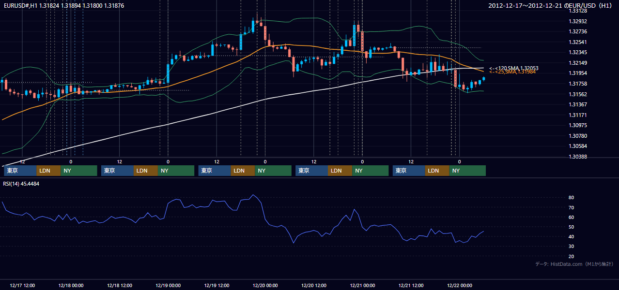This screenshot has height=290, width=619.
Task: Click price axis value 1.32149
Action: click(578, 63)
